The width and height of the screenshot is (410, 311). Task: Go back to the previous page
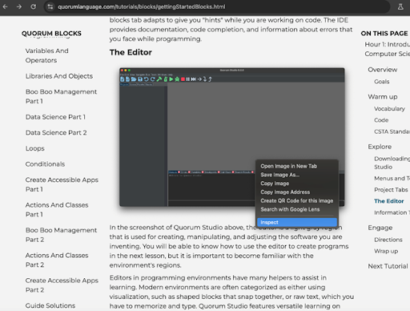click(x=6, y=6)
